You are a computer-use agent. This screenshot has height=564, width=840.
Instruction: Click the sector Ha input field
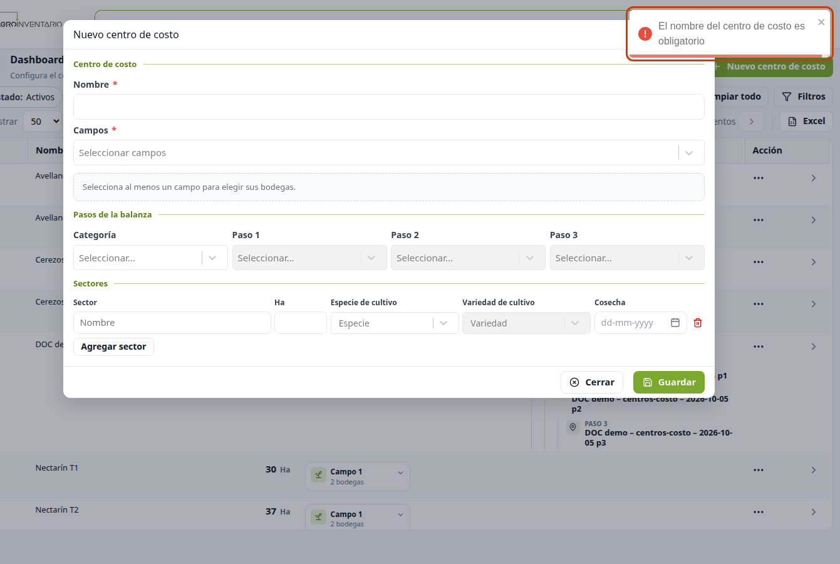click(x=301, y=323)
